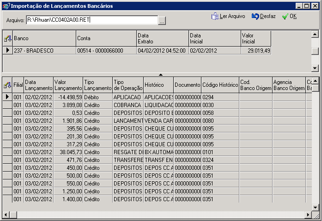Select the value 500,00

pyautogui.click(x=68, y=175)
